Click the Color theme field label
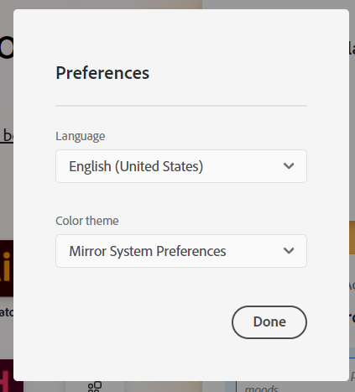Image resolution: width=355 pixels, height=392 pixels. click(87, 221)
